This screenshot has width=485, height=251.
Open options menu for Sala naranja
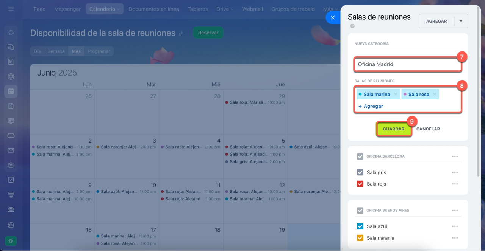click(x=455, y=238)
